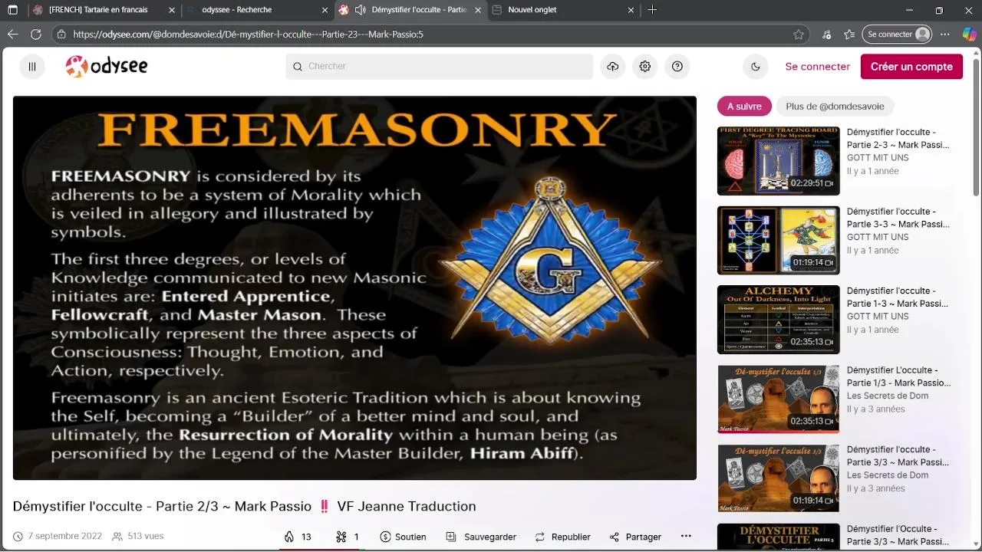Open the three-dot more options menu
982x552 pixels.
686,537
